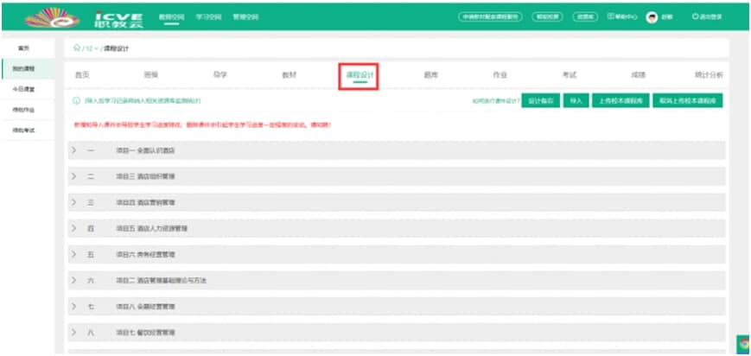Open the user avatar in the header
Viewport: 751px width, 356px height.
[652, 17]
